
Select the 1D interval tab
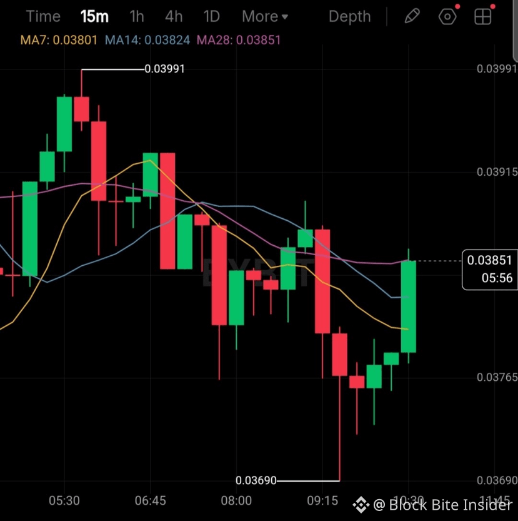point(212,16)
